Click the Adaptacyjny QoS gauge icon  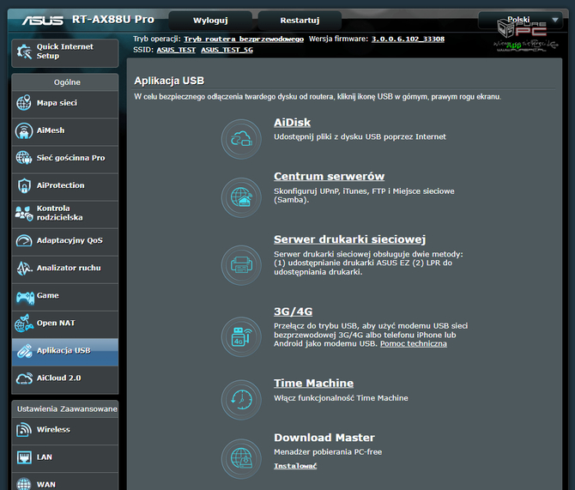(x=24, y=240)
